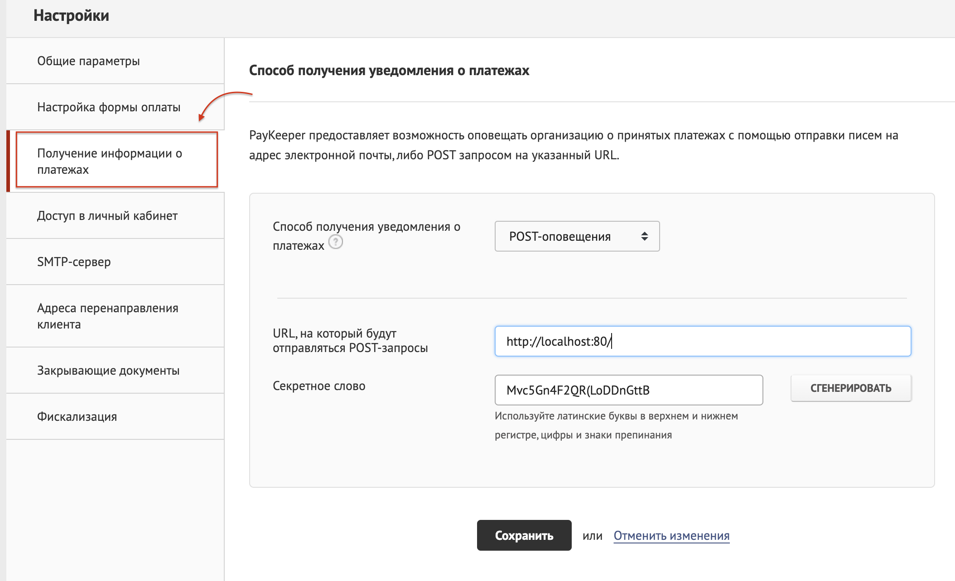Go to Настройка формы оплаты section
The image size is (955, 581).
click(109, 107)
